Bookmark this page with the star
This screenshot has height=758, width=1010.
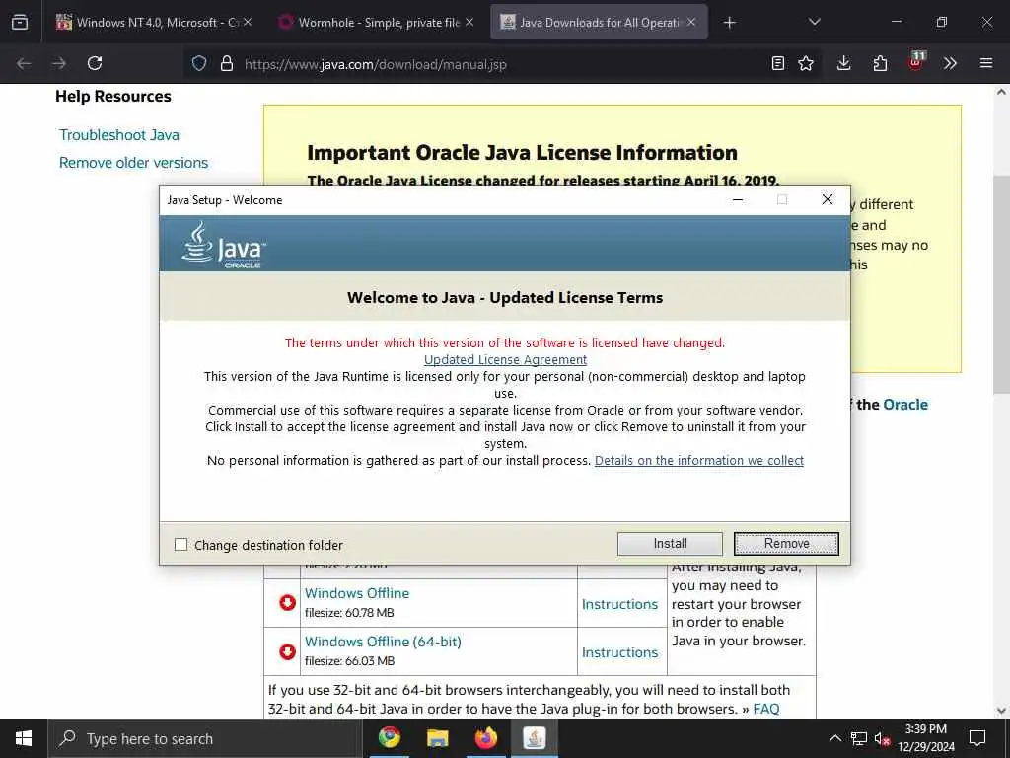coord(806,63)
